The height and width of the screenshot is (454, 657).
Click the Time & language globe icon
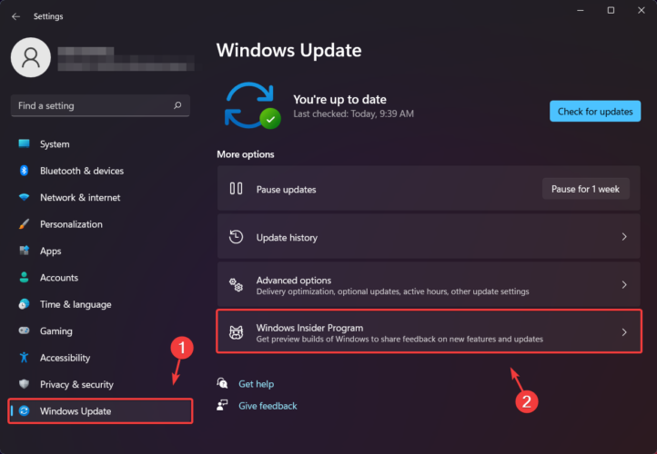[x=24, y=304]
